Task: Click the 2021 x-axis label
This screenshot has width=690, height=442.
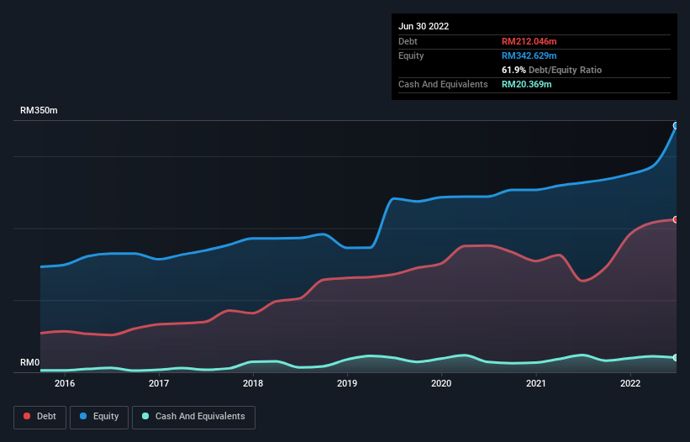Action: 536,383
